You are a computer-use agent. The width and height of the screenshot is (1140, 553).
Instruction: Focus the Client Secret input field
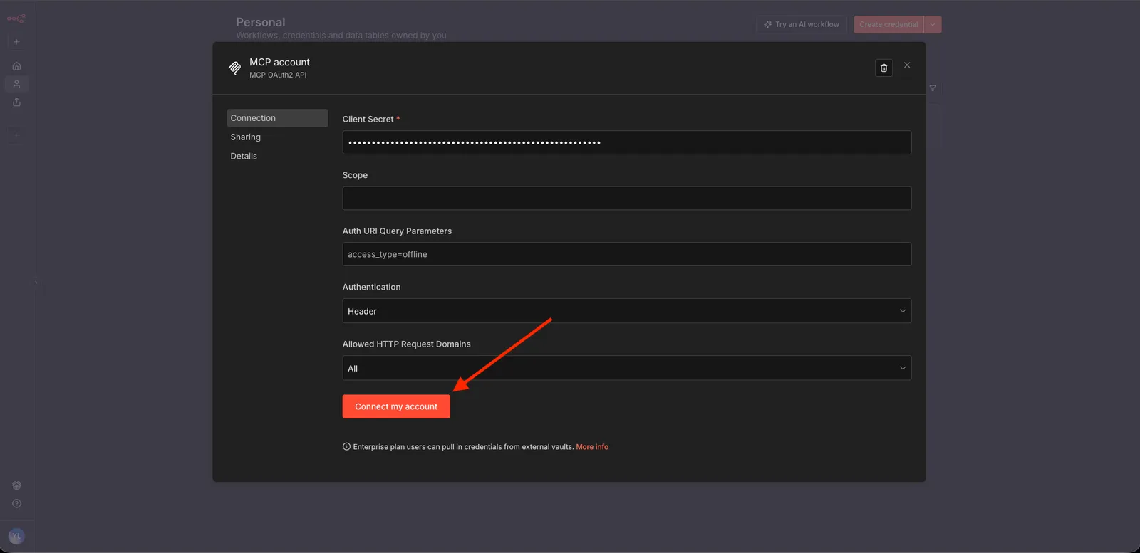pyautogui.click(x=627, y=142)
